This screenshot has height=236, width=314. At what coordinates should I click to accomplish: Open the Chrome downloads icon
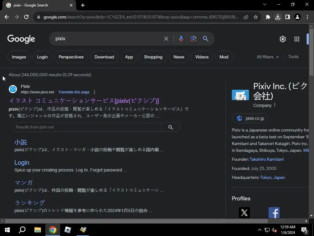[278, 17]
